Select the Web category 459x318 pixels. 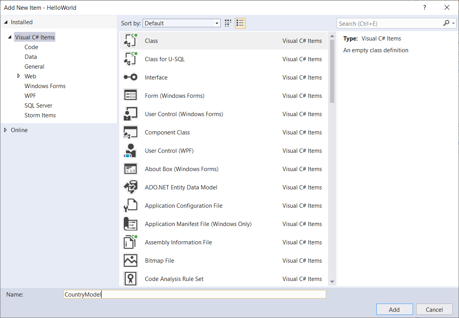[30, 76]
